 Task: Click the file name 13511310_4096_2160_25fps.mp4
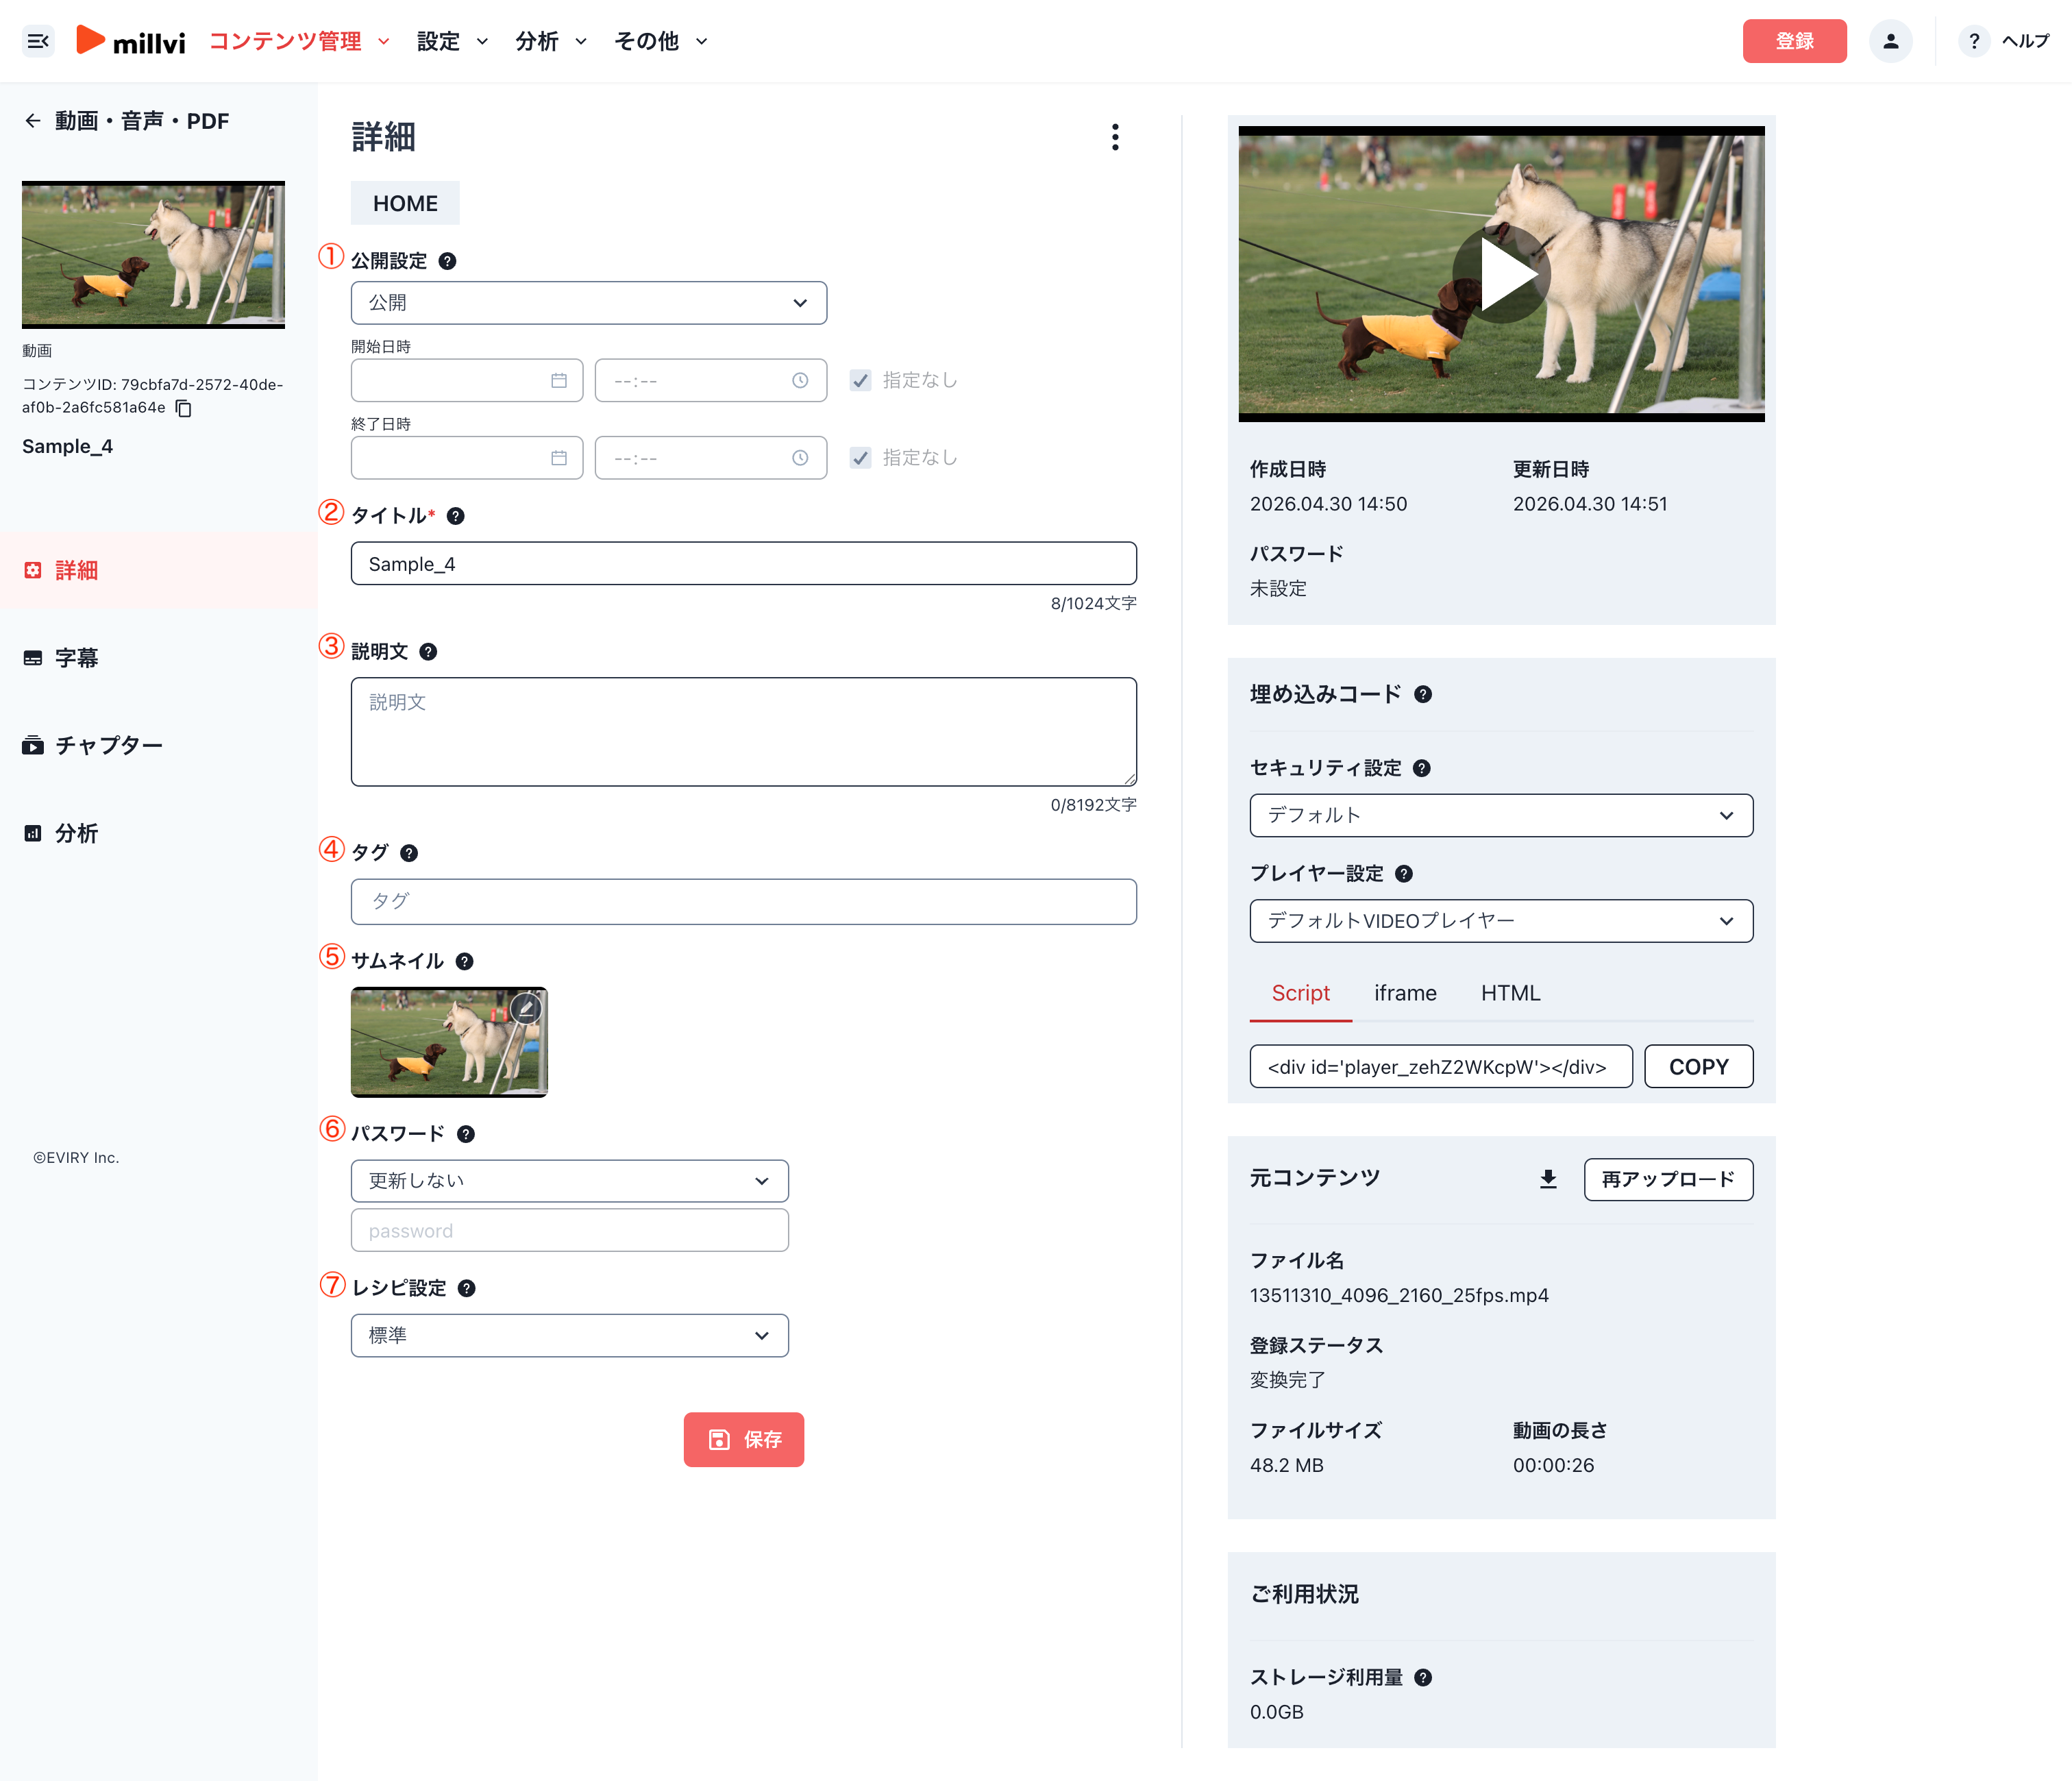pos(1399,1296)
